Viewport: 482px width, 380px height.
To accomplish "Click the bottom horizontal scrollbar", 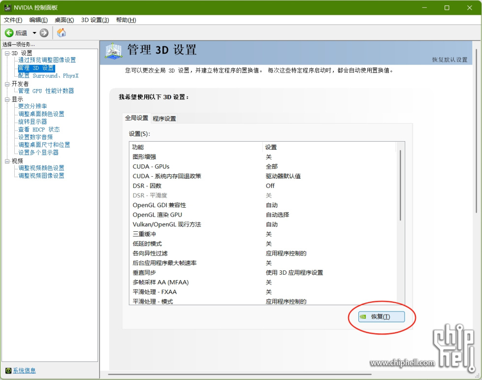I will click(x=240, y=375).
